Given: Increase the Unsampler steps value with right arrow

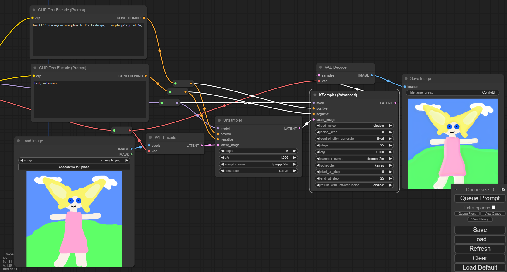Looking at the screenshot, I should [294, 151].
